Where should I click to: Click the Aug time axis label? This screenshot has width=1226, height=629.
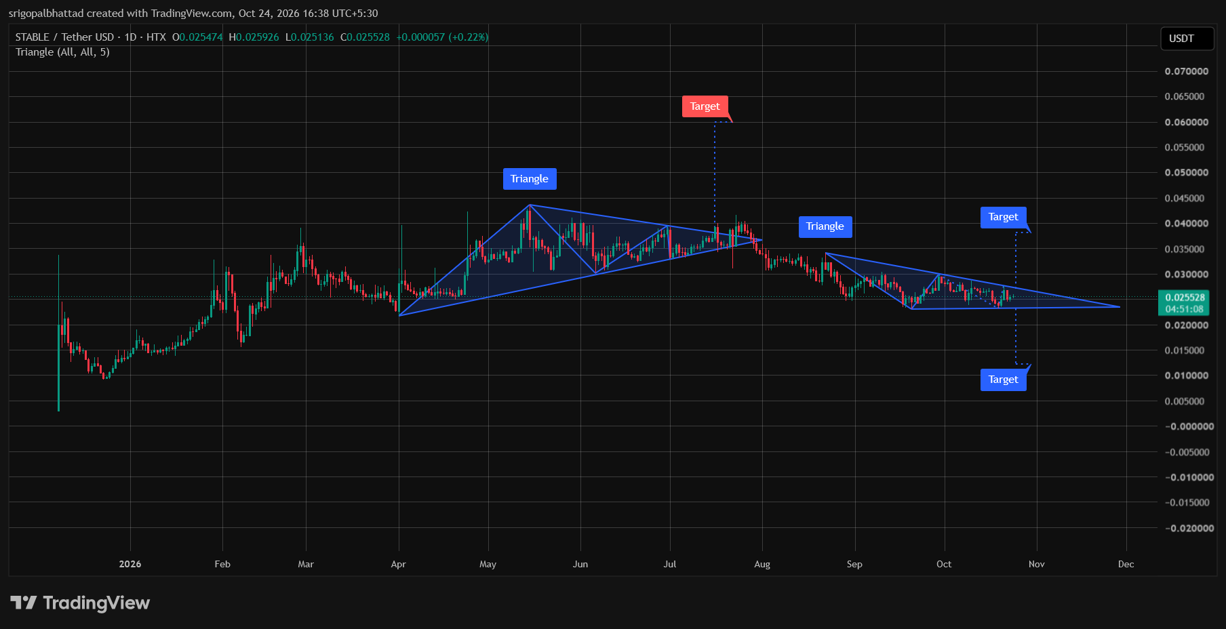coord(762,564)
